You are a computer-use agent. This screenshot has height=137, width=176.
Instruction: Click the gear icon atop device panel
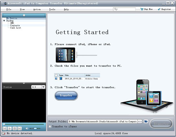pos(24,15)
